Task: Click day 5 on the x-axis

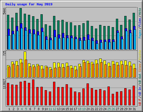Action: (x=26, y=109)
